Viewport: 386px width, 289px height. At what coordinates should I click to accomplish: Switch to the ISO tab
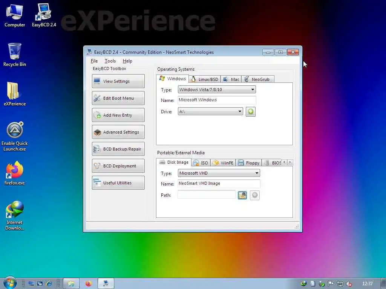[201, 163]
